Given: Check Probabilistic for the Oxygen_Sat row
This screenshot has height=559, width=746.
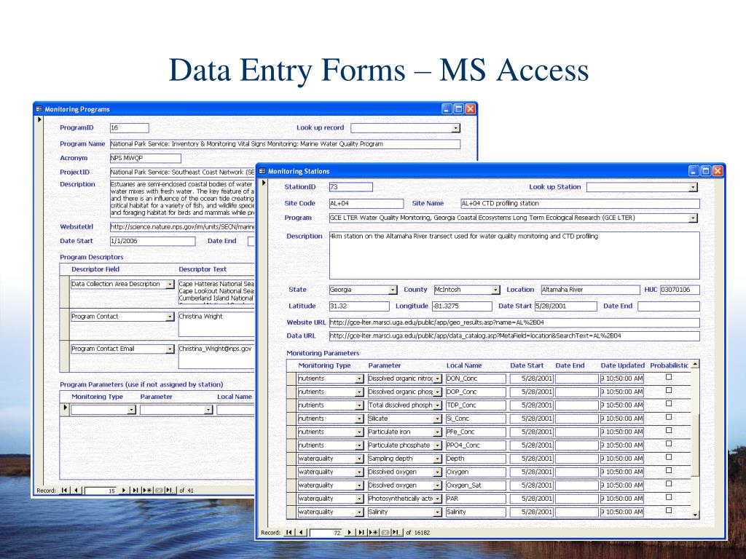Looking at the screenshot, I should coord(669,483).
